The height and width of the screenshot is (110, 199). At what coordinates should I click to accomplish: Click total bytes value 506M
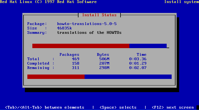pos(104,59)
